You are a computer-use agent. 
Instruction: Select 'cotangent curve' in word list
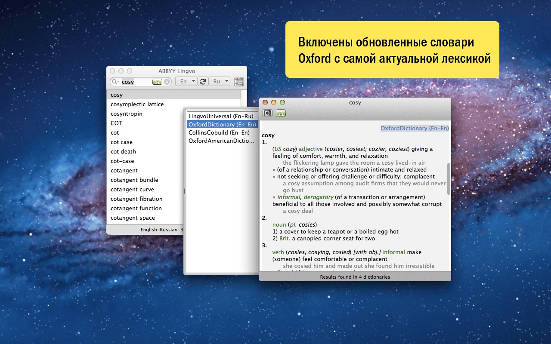point(145,190)
